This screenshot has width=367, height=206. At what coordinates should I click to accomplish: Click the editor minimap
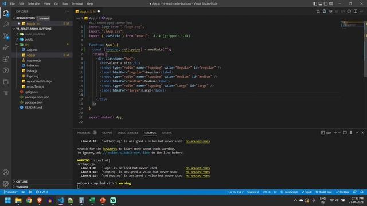click(x=353, y=25)
